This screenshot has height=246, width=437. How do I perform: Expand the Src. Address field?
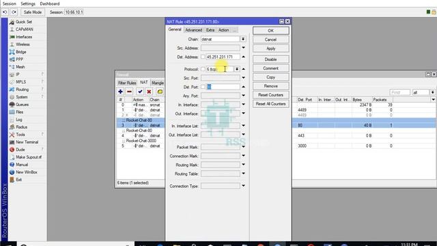(243, 48)
